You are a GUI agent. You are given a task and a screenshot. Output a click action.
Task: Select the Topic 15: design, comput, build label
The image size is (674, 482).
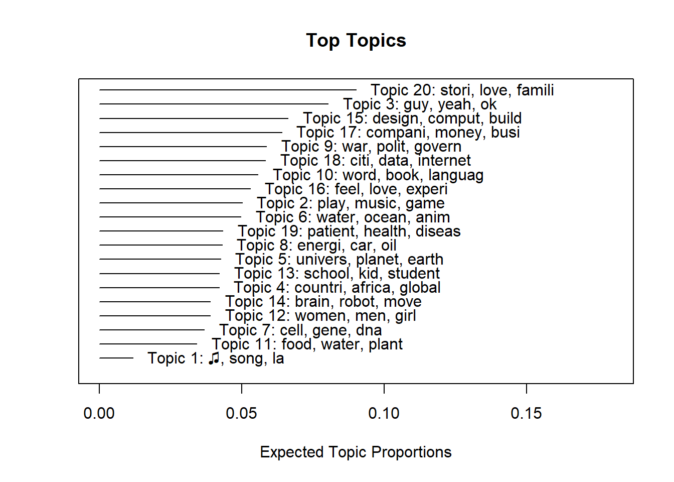coord(412,118)
